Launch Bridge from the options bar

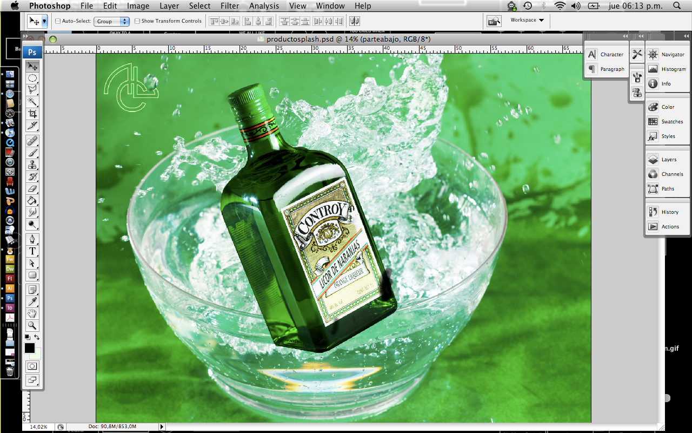(494, 21)
